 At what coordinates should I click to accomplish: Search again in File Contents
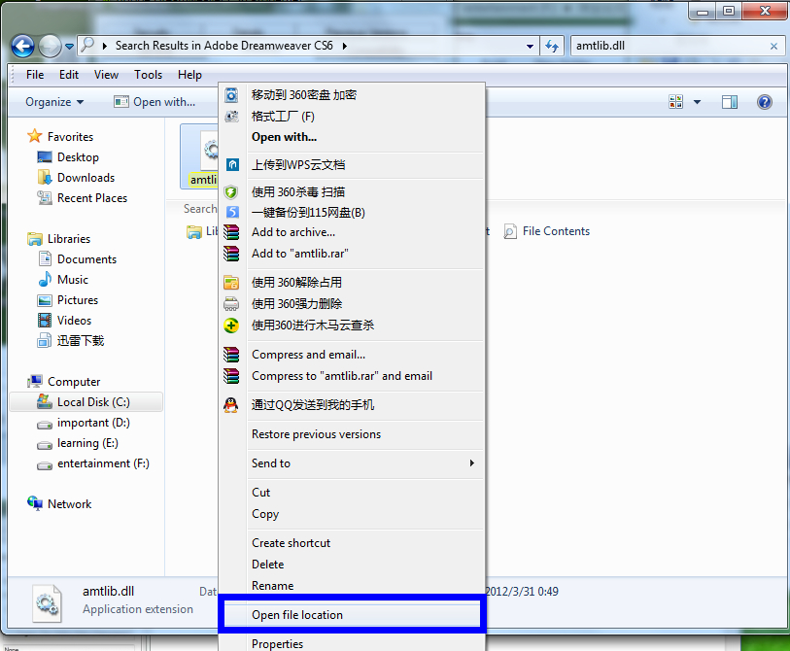click(547, 231)
